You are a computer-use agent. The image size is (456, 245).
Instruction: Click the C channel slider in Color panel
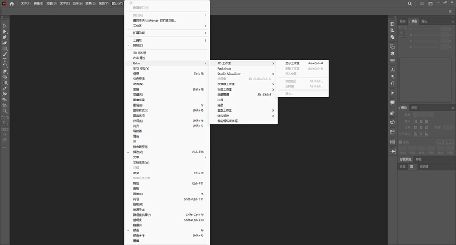point(426,30)
